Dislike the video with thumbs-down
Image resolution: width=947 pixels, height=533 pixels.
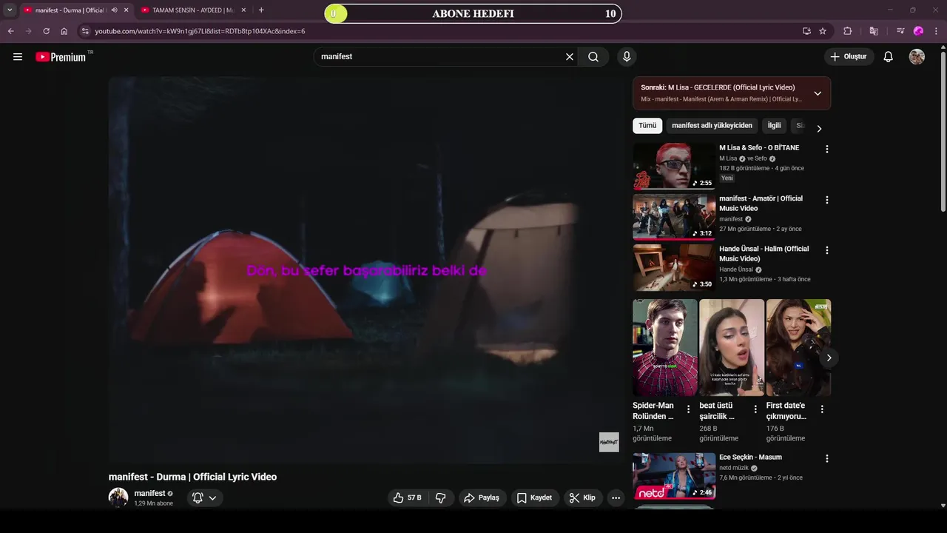(440, 497)
